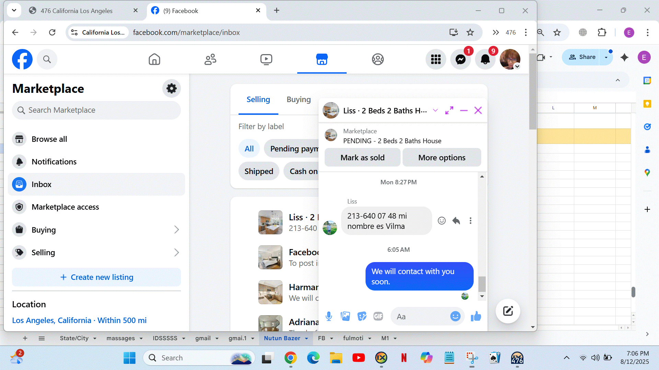Expand the Selling sidebar section
The width and height of the screenshot is (659, 370).
pyautogui.click(x=176, y=252)
